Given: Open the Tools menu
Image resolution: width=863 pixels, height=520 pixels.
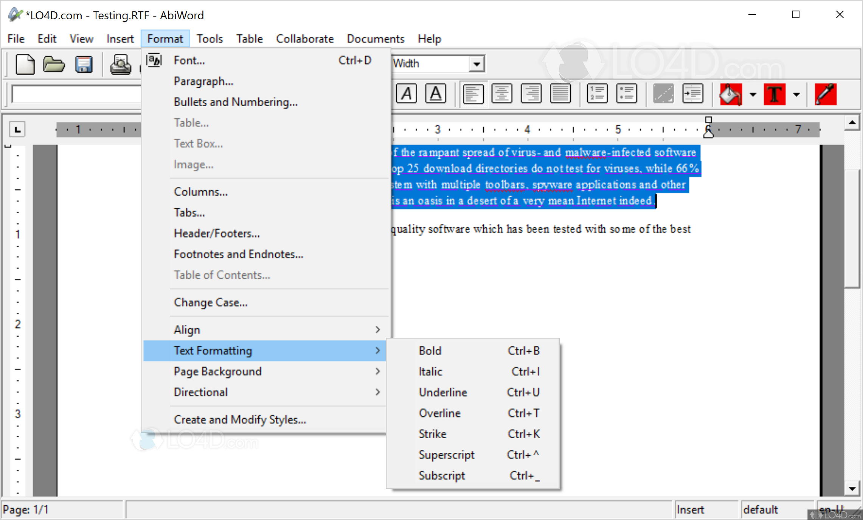Looking at the screenshot, I should (210, 39).
